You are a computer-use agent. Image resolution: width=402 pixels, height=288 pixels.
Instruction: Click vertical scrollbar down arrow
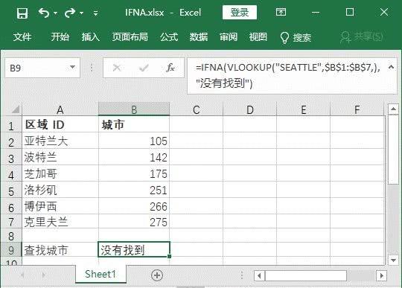click(393, 260)
